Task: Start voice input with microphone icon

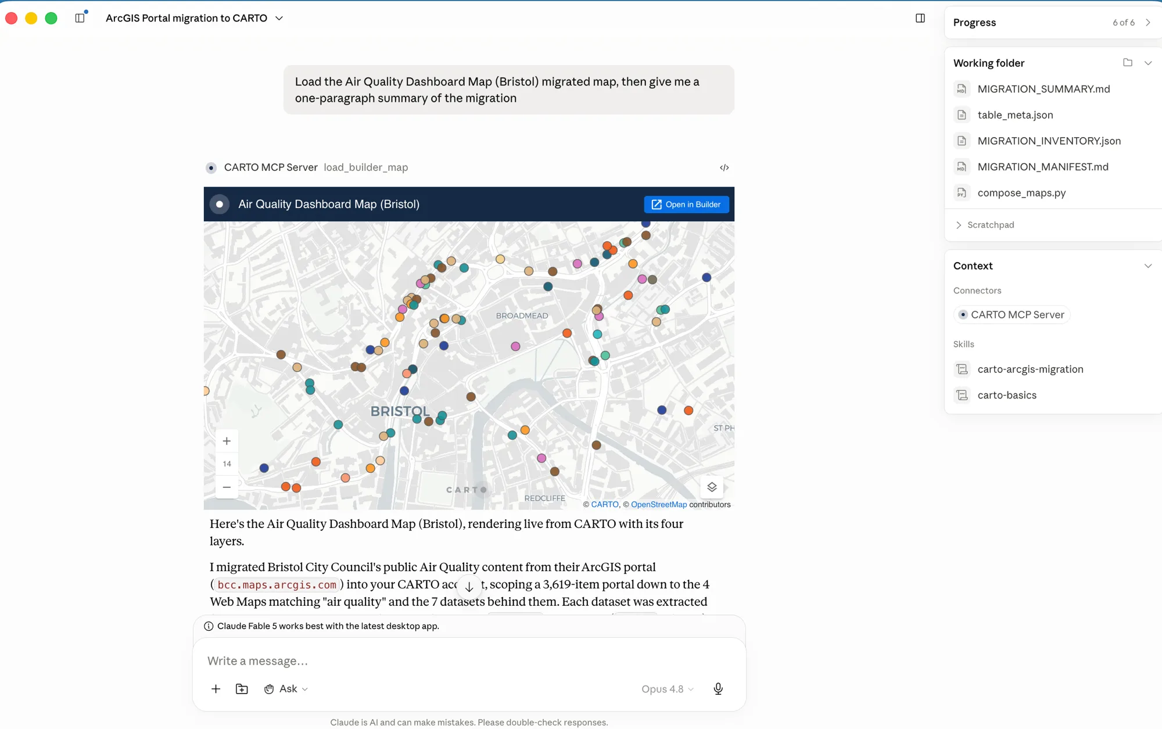Action: [718, 689]
